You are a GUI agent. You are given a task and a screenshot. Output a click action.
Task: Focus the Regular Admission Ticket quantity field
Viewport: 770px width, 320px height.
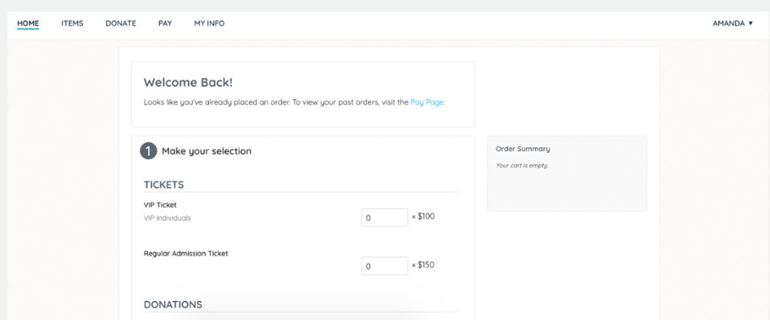[384, 266]
